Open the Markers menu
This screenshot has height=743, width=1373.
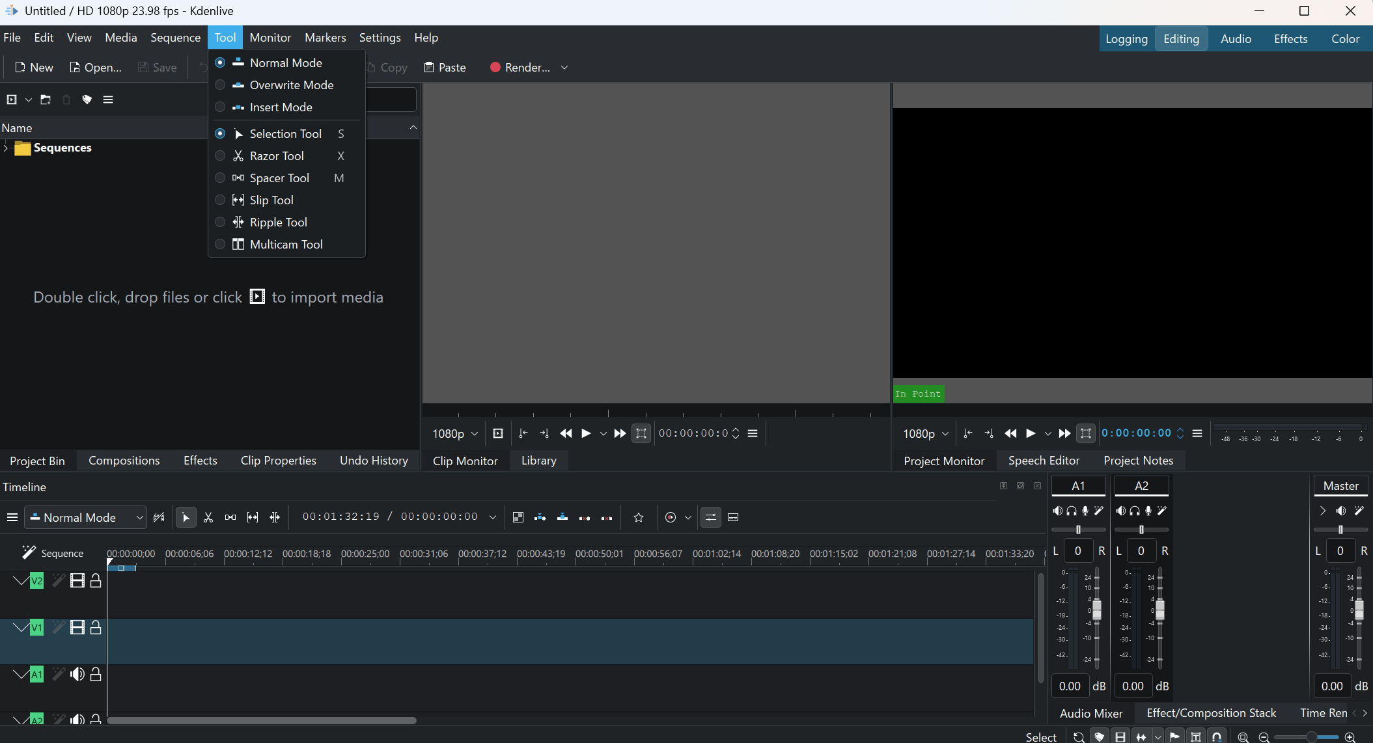326,38
